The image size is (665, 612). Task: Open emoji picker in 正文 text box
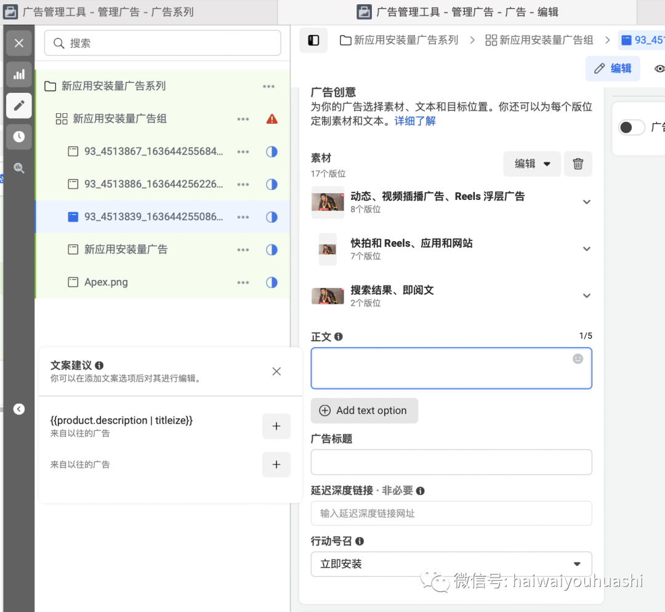(x=578, y=359)
